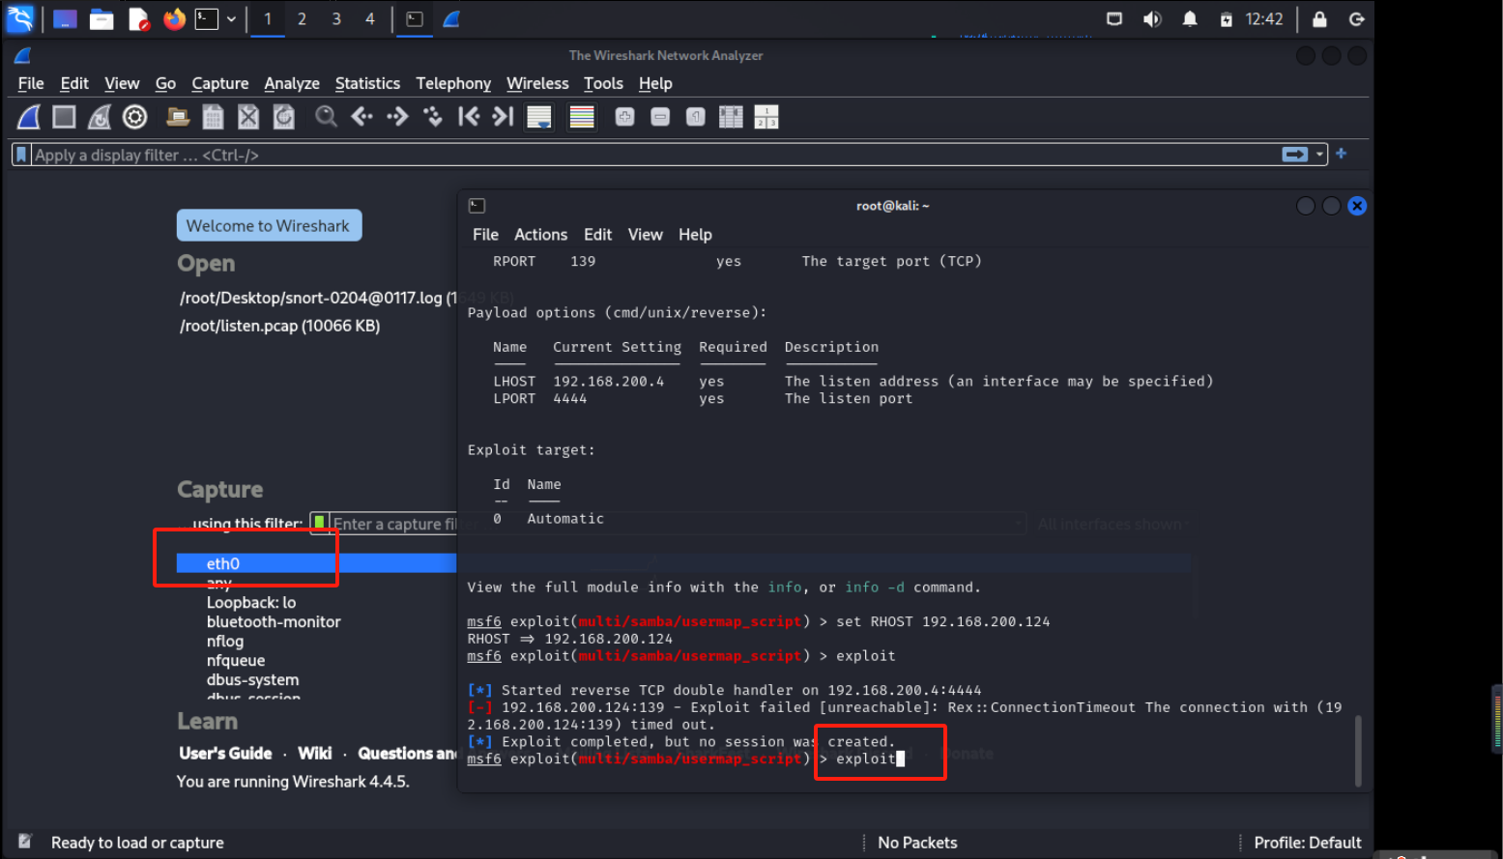Switch to workspace 3

[336, 18]
